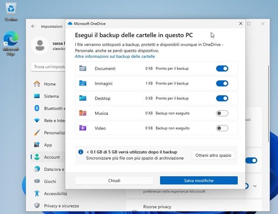Click the Immagini folder icon
The height and width of the screenshot is (214, 278).
pos(82,83)
